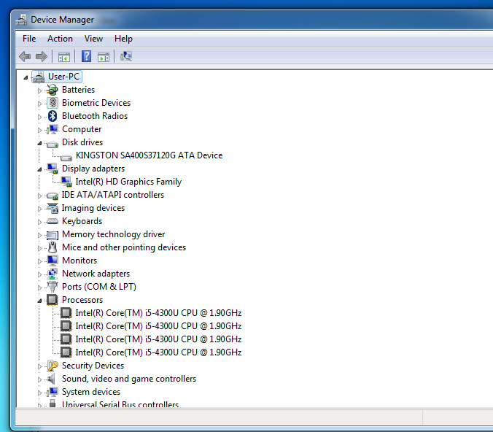Viewport: 493px width, 432px height.
Task: Click the Bluetooth Radios icon
Action: click(53, 116)
